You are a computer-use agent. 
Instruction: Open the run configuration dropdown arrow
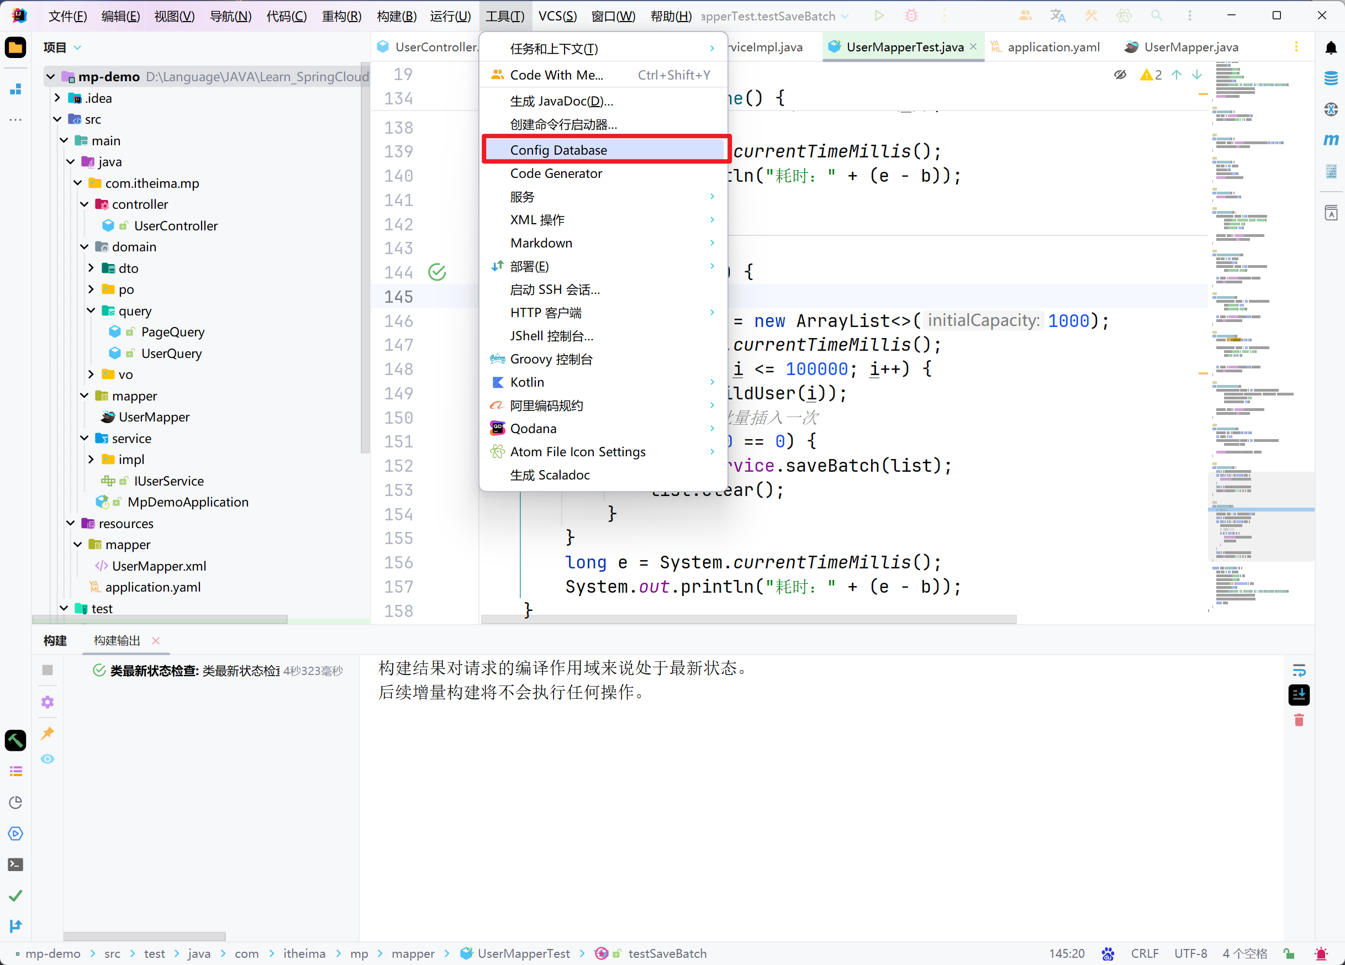[x=845, y=16]
